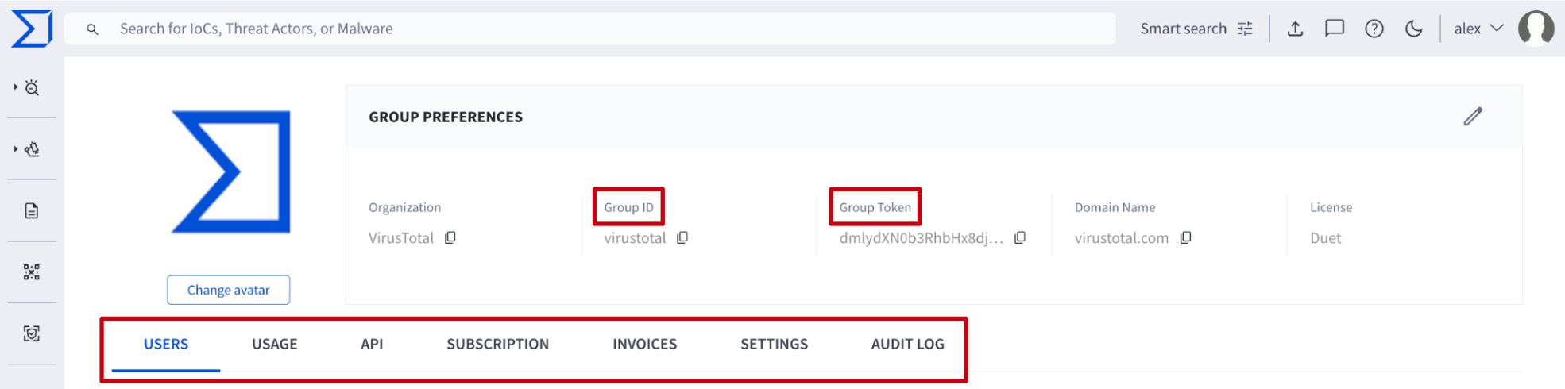The height and width of the screenshot is (389, 1565).
Task: Click the GROUP PREFERENCES heading
Action: 446,117
